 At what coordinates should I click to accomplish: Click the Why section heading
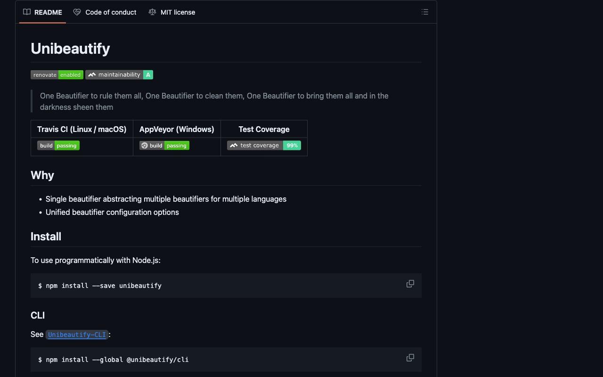click(x=42, y=175)
